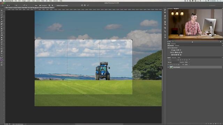Screen dimensions: 223x125
Task: Toggle Delete Cropped Pixels checkbox
Action: coord(56,6)
